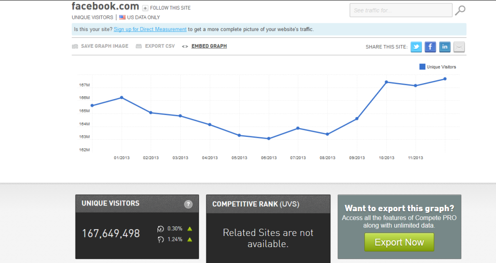Open the Sign up for Direct Measurement link
Image resolution: width=496 pixels, height=263 pixels.
(x=150, y=29)
